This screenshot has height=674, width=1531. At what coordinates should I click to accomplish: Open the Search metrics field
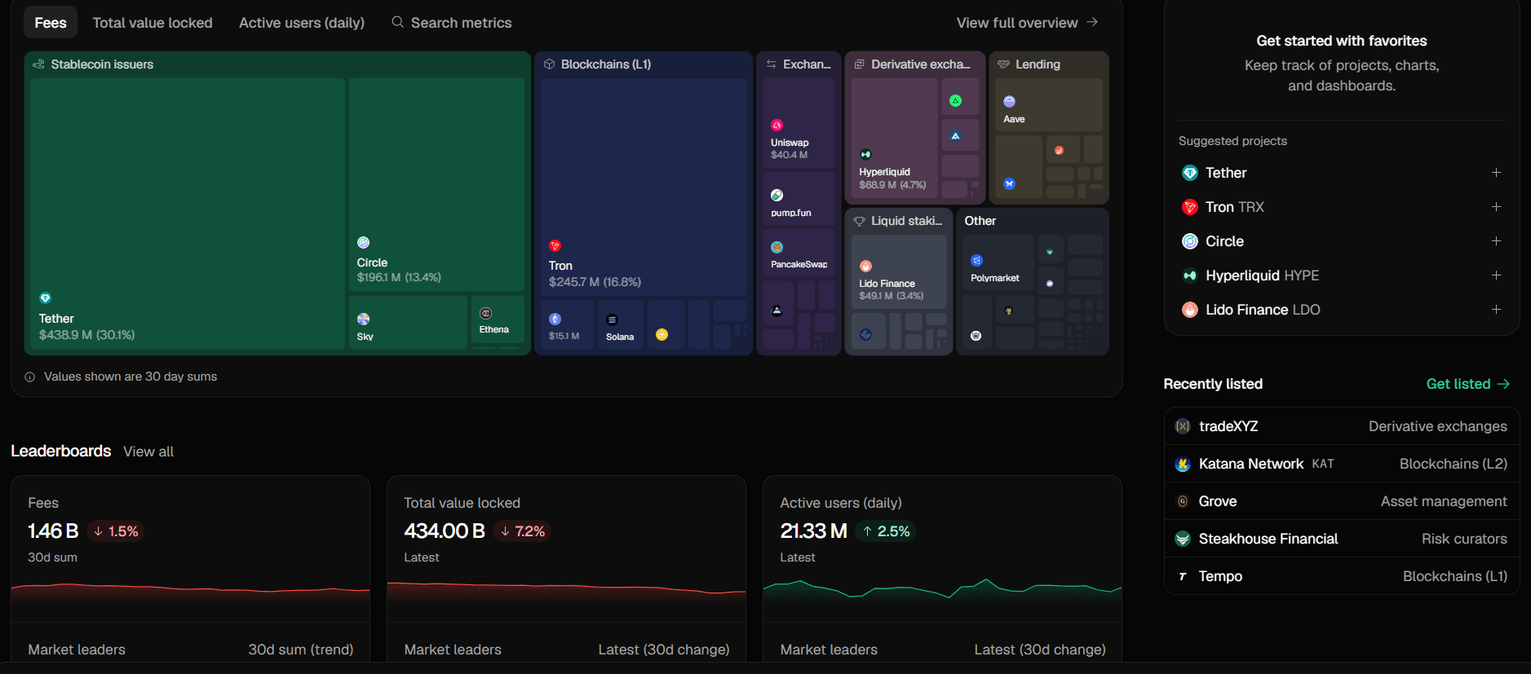452,23
